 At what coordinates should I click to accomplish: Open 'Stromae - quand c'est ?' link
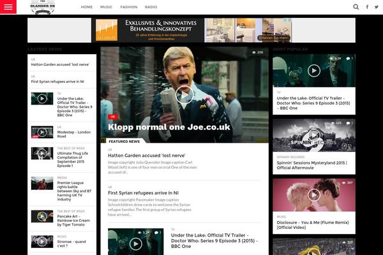click(71, 244)
